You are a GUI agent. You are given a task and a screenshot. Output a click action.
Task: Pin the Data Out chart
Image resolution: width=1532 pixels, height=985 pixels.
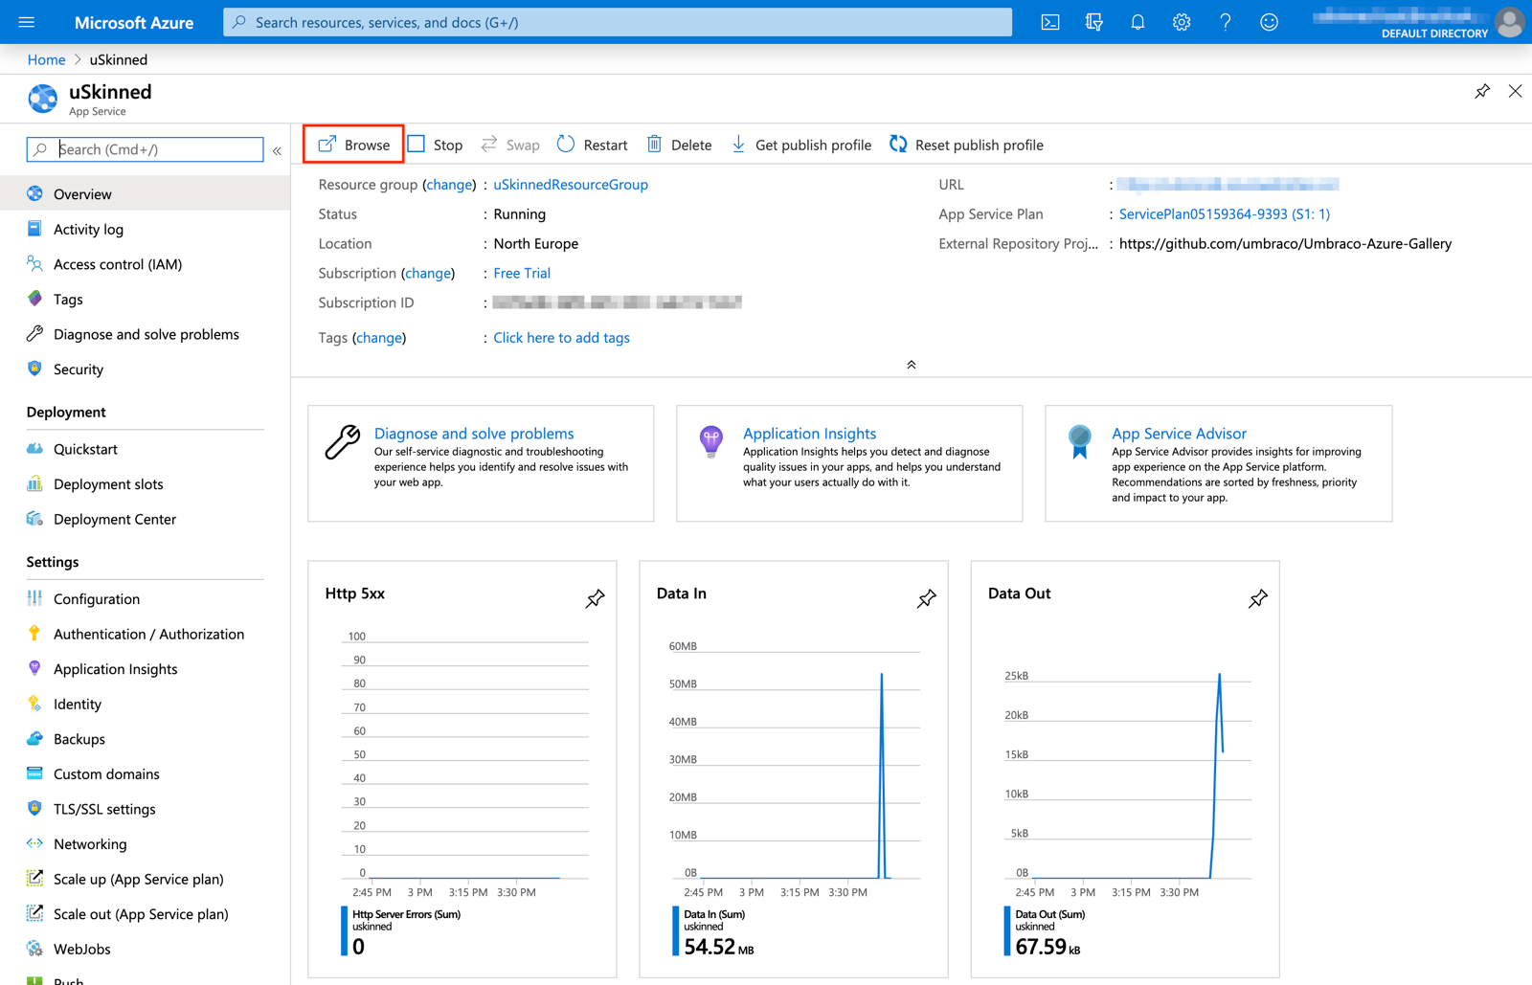tap(1257, 598)
